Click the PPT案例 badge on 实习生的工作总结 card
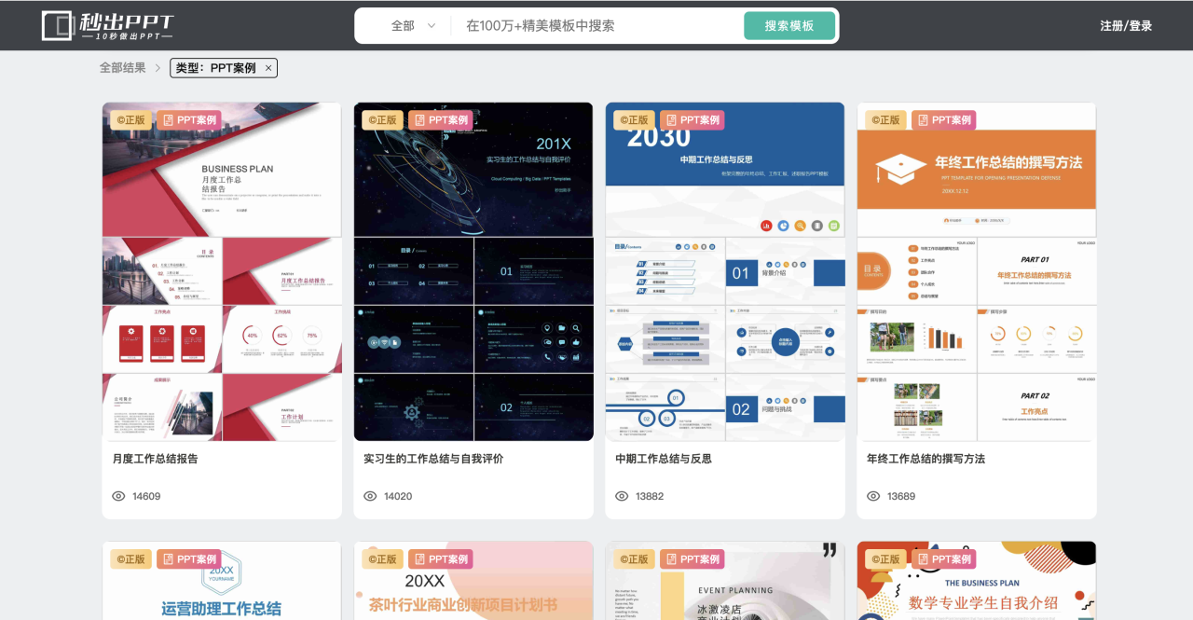Image resolution: width=1193 pixels, height=620 pixels. click(x=441, y=120)
